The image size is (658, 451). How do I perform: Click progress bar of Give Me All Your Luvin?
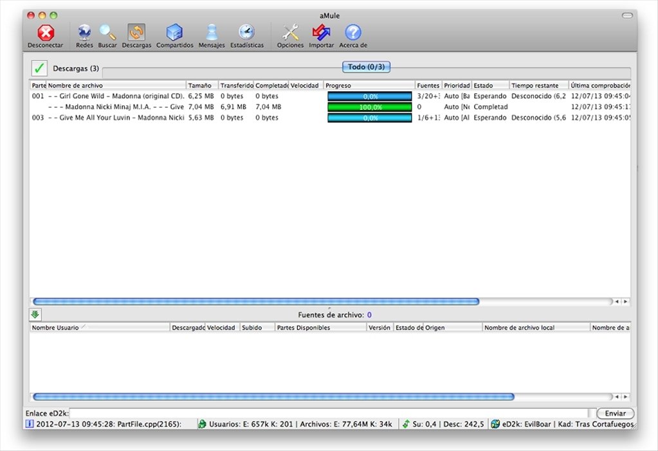click(370, 118)
